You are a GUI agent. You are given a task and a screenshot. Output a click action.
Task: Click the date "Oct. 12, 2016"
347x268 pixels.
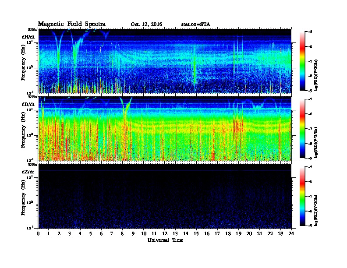click(146, 24)
